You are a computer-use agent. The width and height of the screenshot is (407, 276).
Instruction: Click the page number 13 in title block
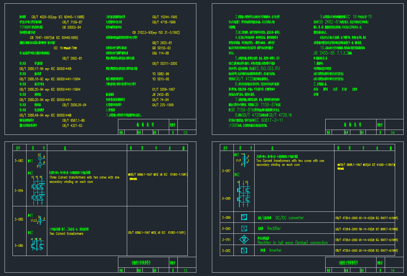tap(185, 271)
